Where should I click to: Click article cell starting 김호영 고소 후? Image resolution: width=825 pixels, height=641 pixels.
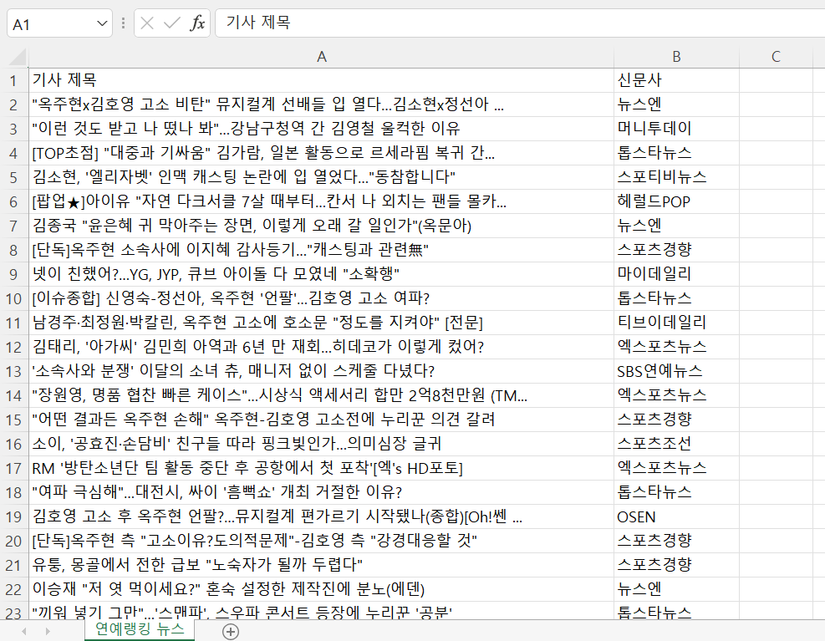tap(321, 516)
